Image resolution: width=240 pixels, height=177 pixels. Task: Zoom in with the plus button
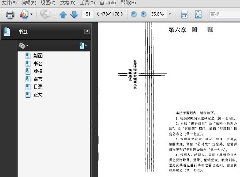pyautogui.click(x=144, y=14)
